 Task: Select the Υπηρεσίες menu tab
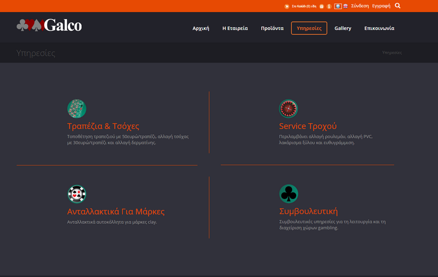point(309,28)
